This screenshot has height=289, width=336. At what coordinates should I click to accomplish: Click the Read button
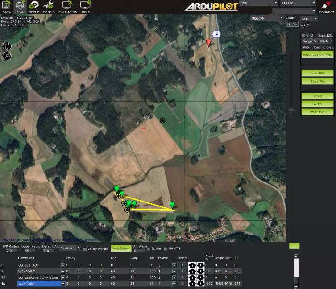(317, 96)
